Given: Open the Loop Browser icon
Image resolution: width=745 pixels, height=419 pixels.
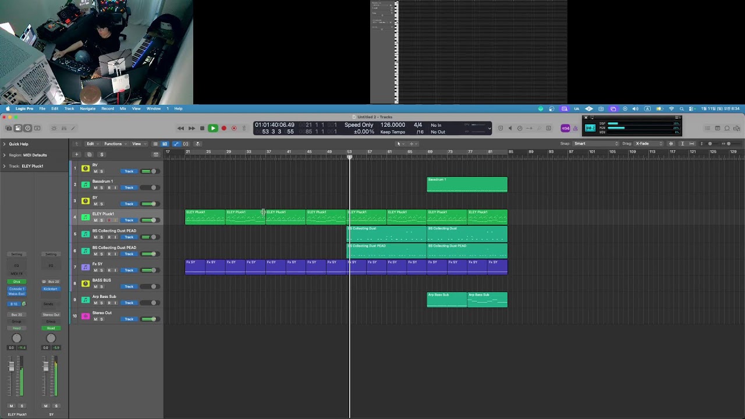Looking at the screenshot, I should (728, 128).
